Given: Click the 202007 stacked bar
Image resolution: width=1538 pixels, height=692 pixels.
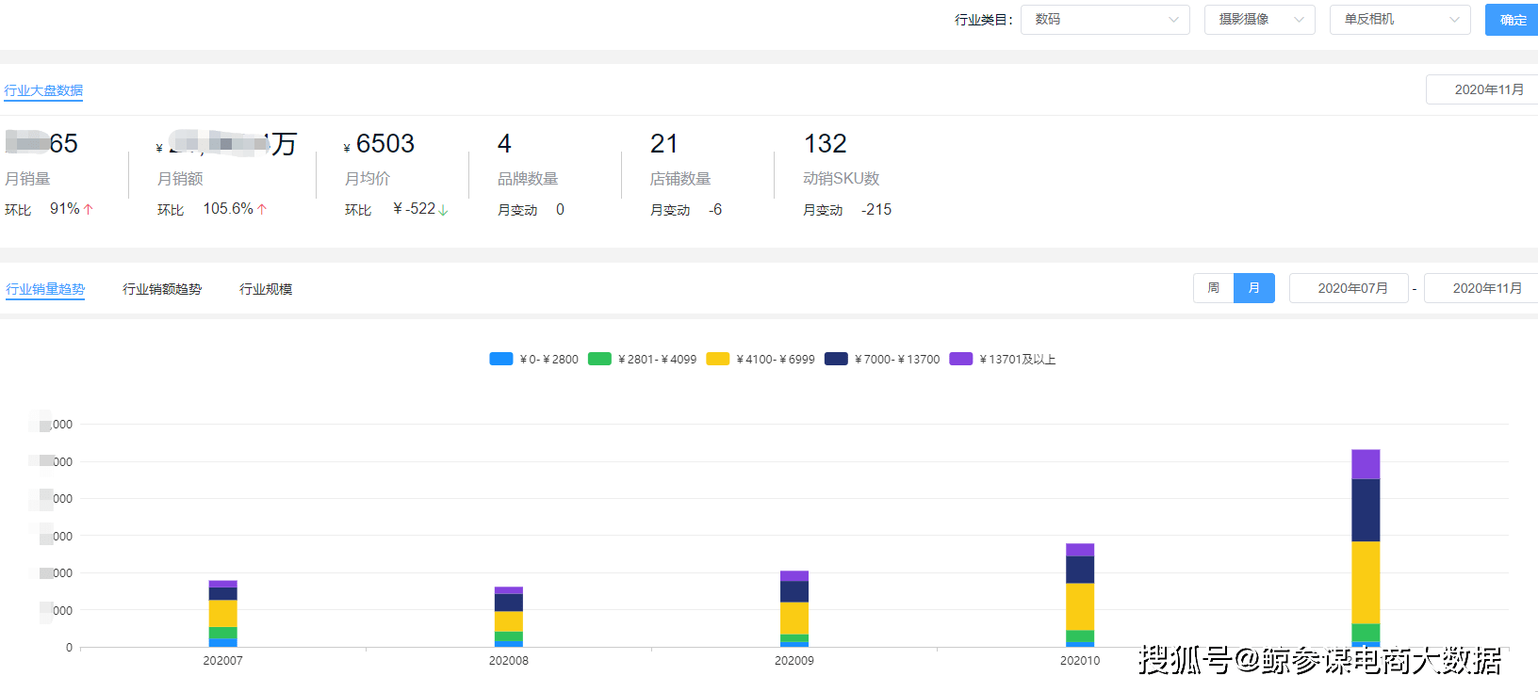Looking at the screenshot, I should (x=223, y=613).
